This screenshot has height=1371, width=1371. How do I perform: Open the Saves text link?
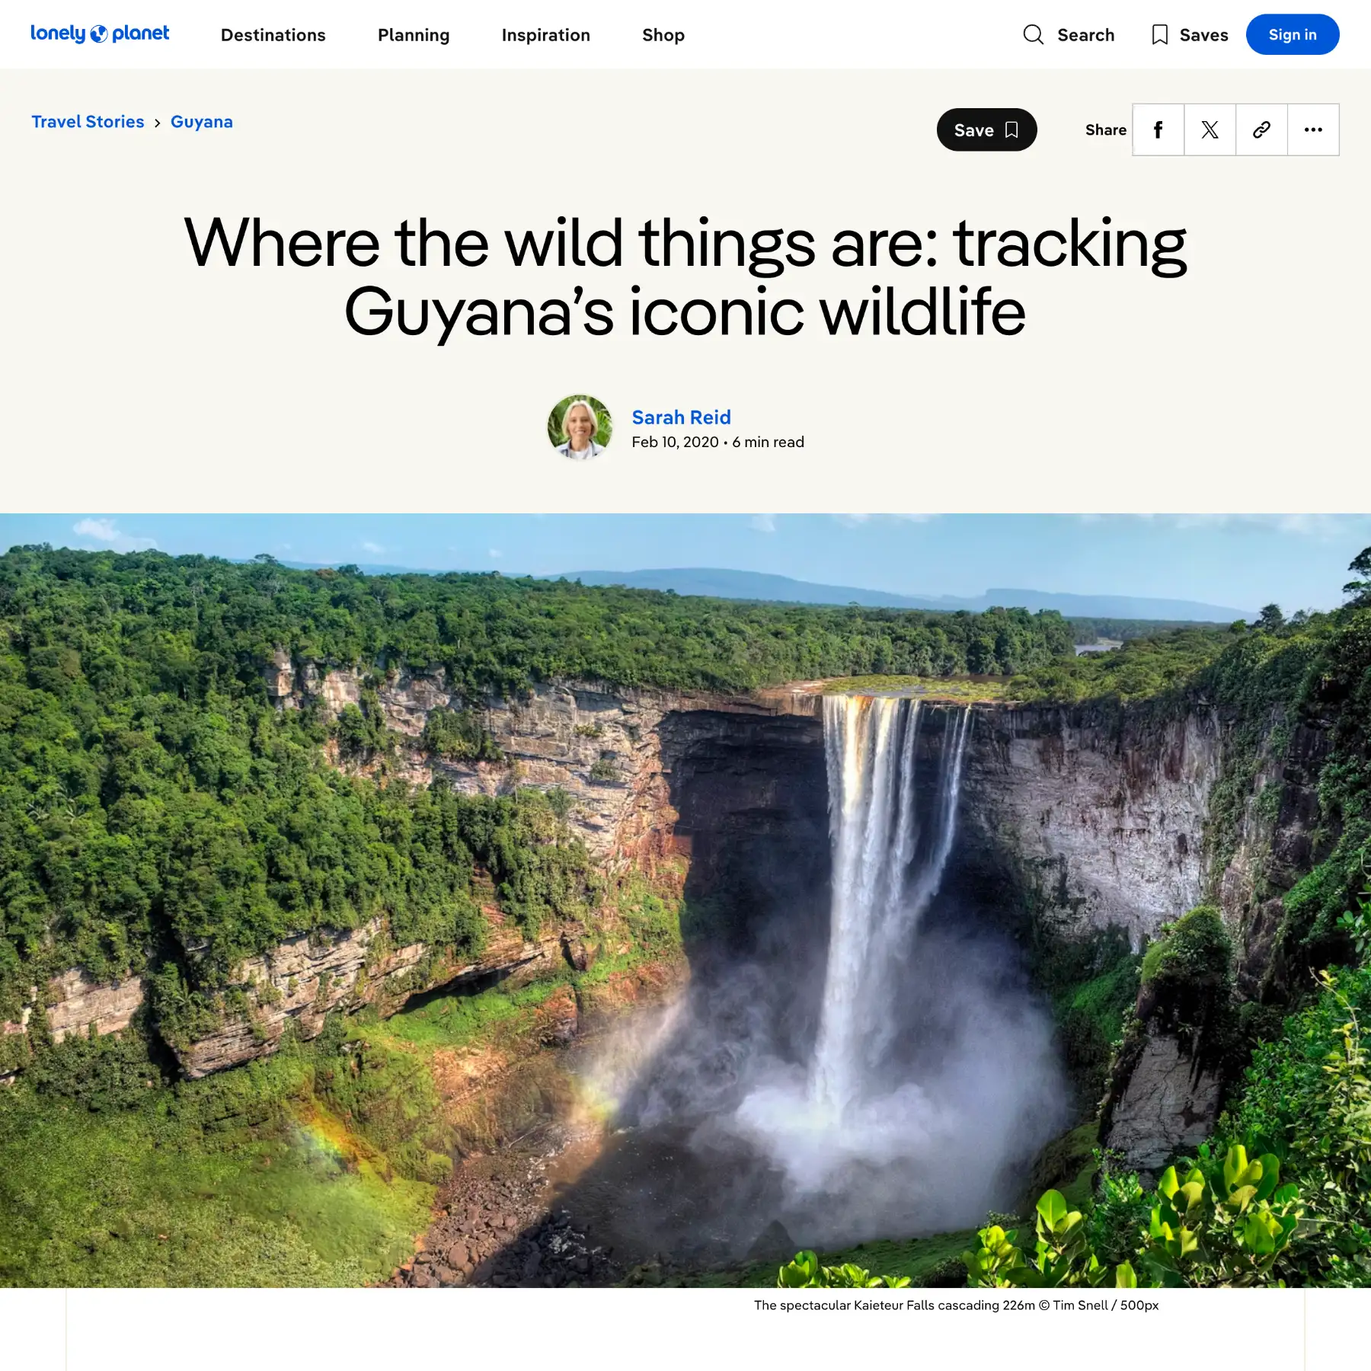pos(1203,35)
